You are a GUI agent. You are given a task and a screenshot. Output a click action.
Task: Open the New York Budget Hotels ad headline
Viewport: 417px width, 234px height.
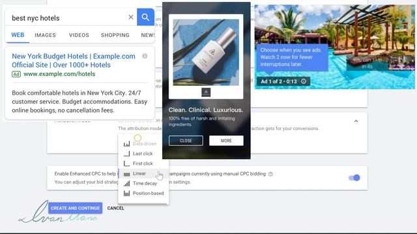[74, 60]
